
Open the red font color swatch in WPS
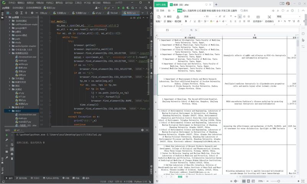pyautogui.click(x=217, y=21)
